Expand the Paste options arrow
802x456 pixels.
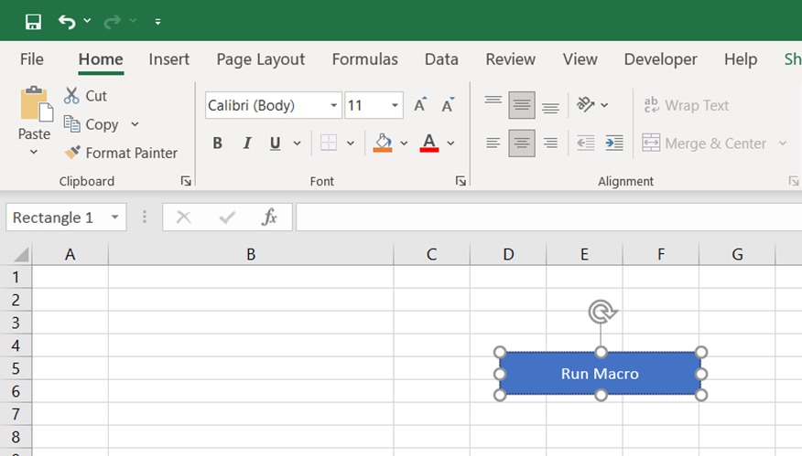(34, 152)
